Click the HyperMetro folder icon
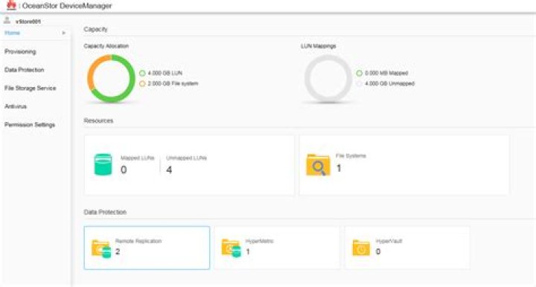 pyautogui.click(x=232, y=248)
